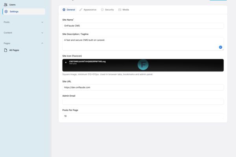Click into the Site Description textarea

point(143,44)
